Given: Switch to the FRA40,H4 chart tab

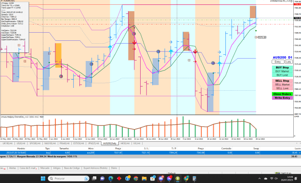Looking at the screenshot, I should [65, 144].
